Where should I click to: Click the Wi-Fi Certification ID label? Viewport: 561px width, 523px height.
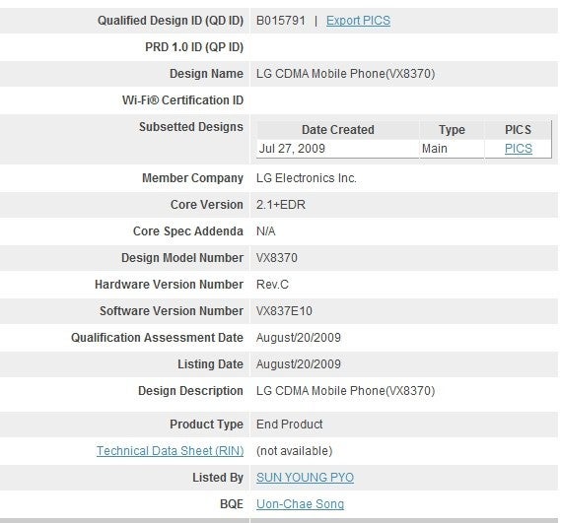pos(182,100)
